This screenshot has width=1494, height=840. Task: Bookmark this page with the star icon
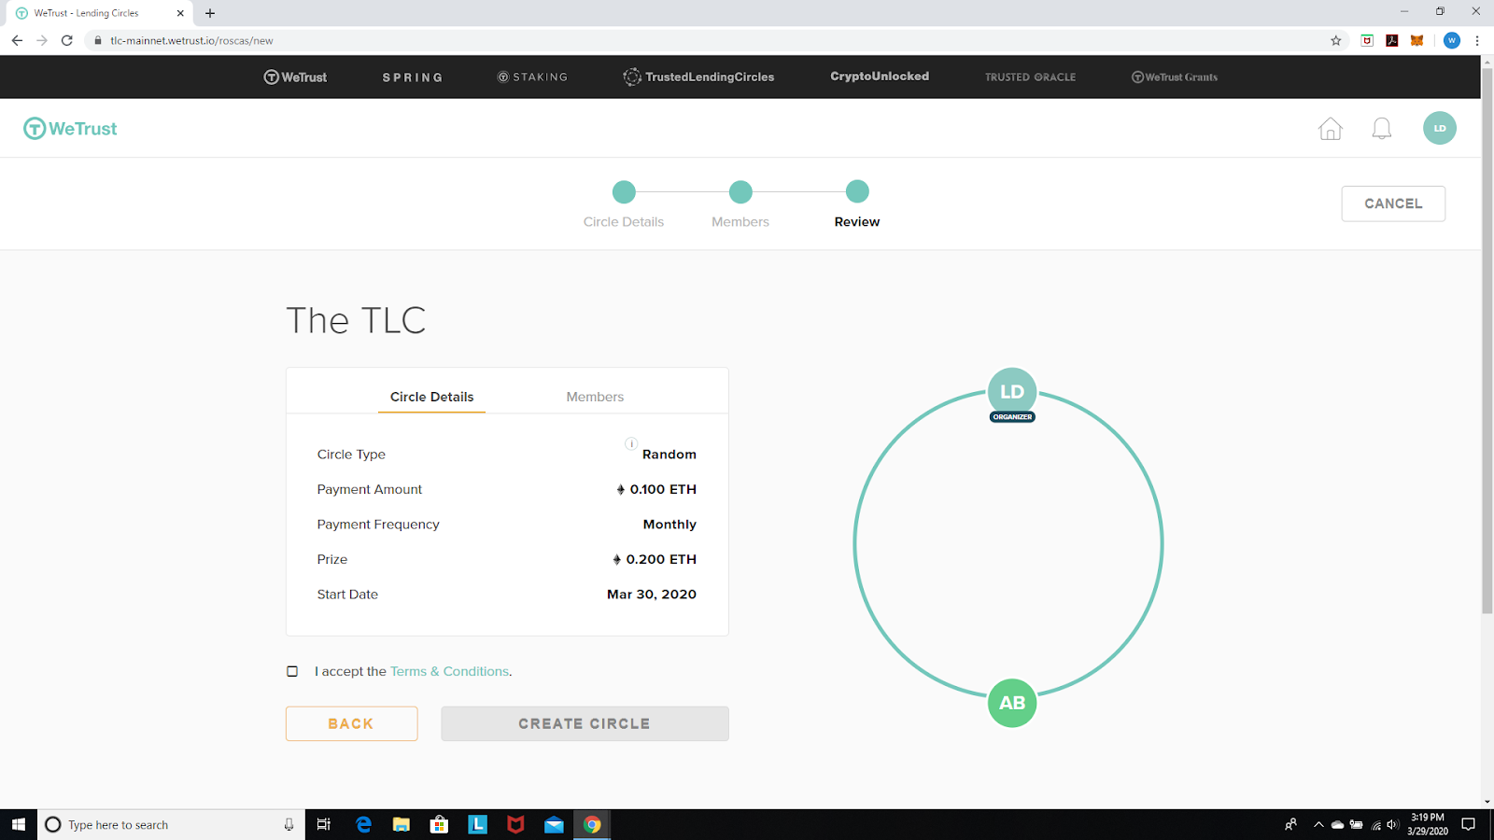pyautogui.click(x=1336, y=40)
